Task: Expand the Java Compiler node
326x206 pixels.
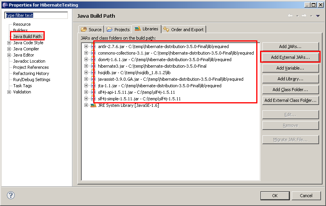Action: (x=9, y=49)
